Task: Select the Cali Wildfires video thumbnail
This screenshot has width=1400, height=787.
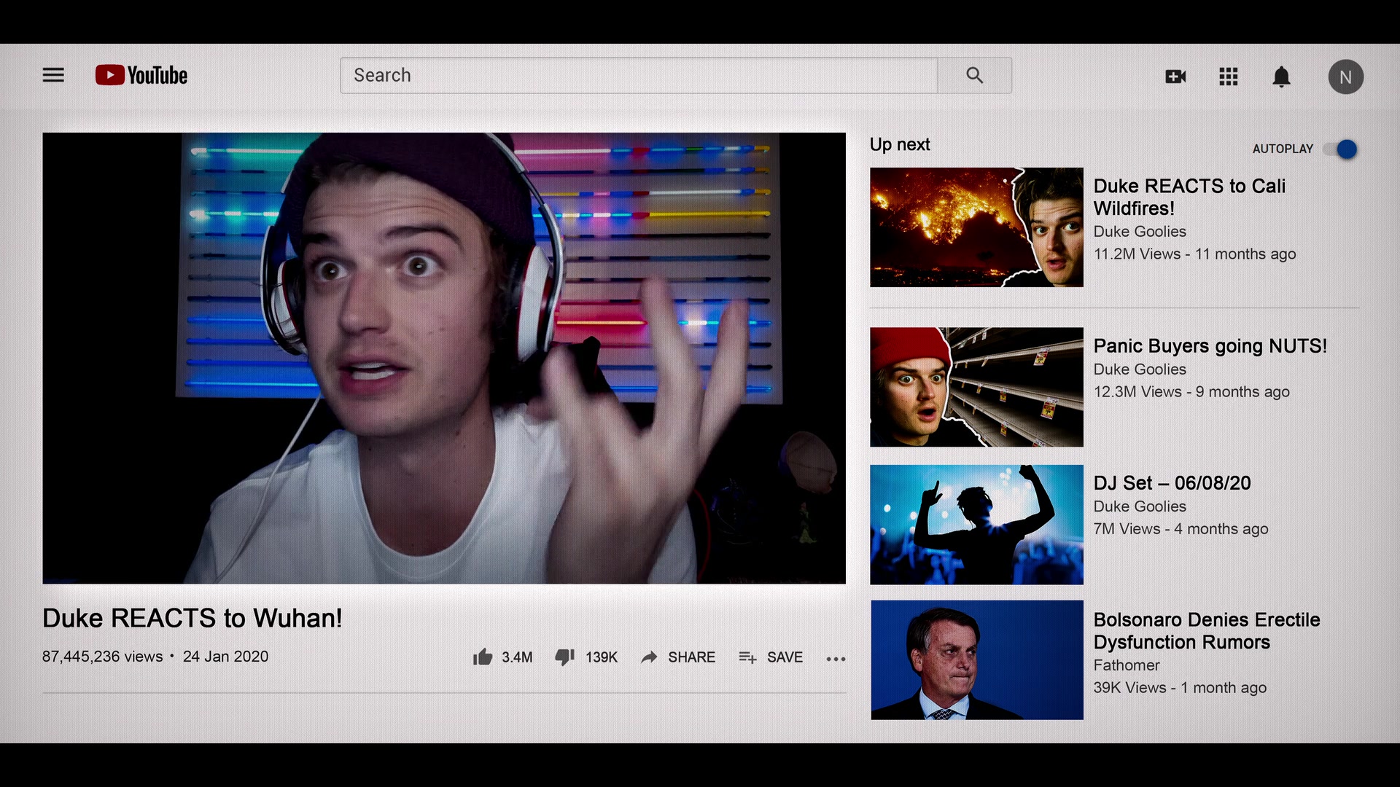Action: click(x=976, y=227)
